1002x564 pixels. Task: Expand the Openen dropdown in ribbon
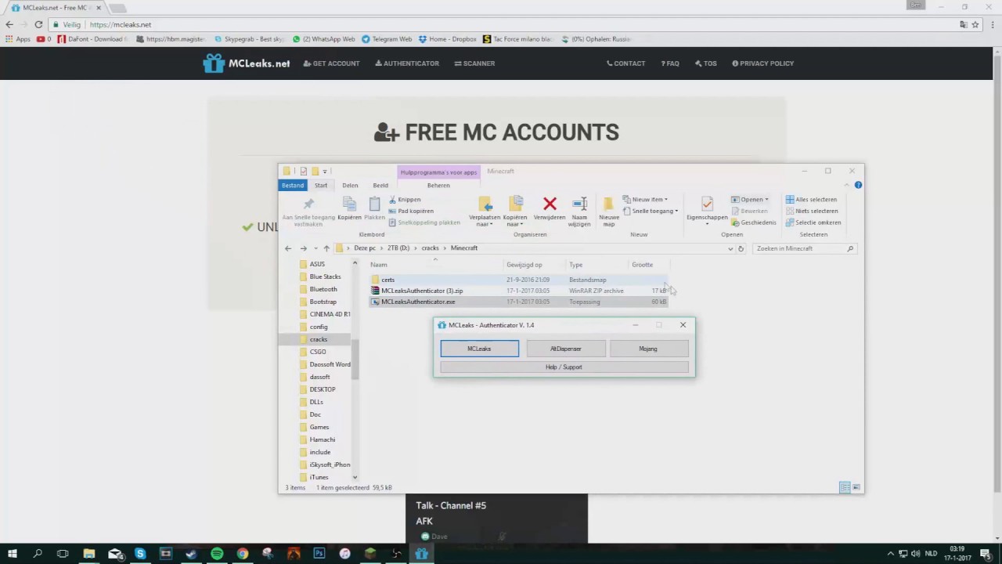click(x=766, y=200)
